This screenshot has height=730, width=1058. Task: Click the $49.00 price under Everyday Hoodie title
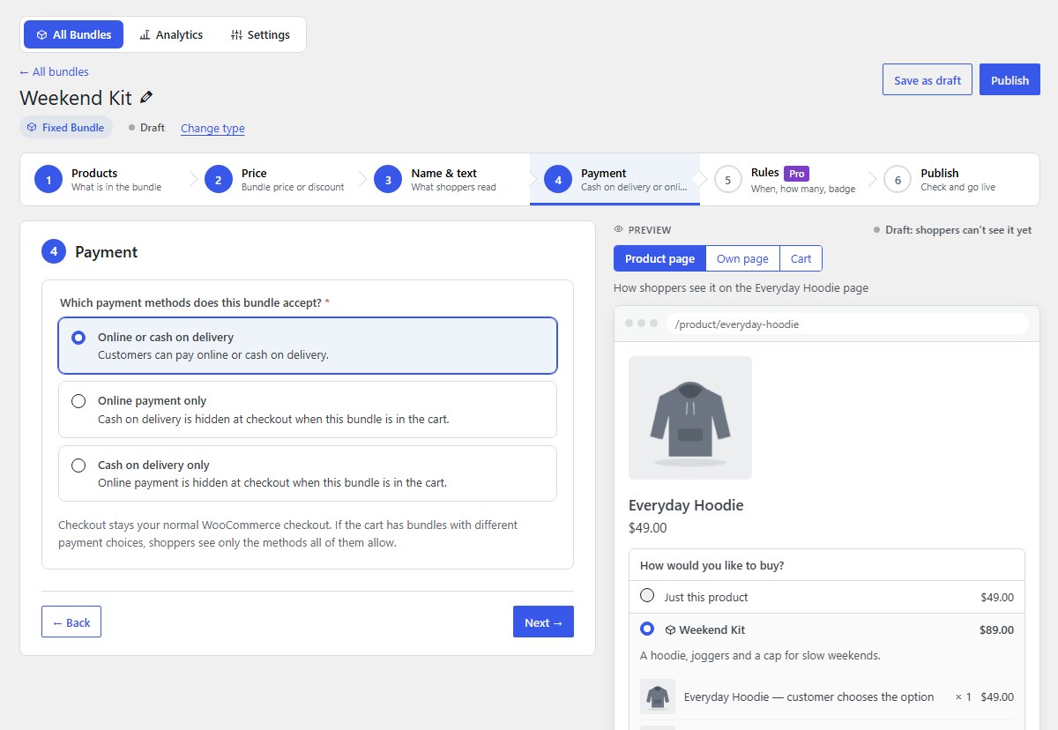(648, 528)
